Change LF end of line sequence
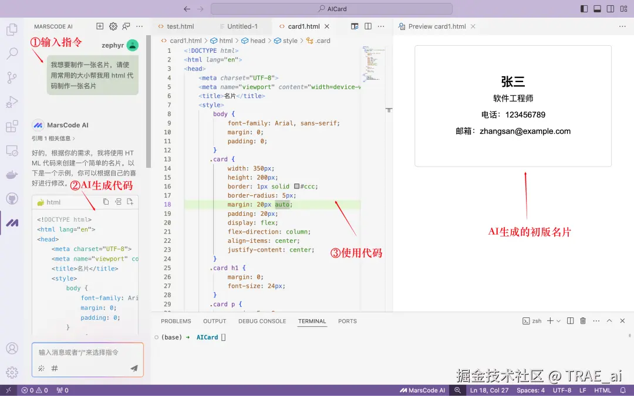This screenshot has width=634, height=396. pos(583,390)
